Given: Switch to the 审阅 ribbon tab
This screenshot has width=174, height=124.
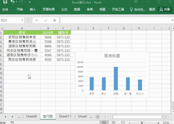Looking at the screenshot, I should click(90, 9).
